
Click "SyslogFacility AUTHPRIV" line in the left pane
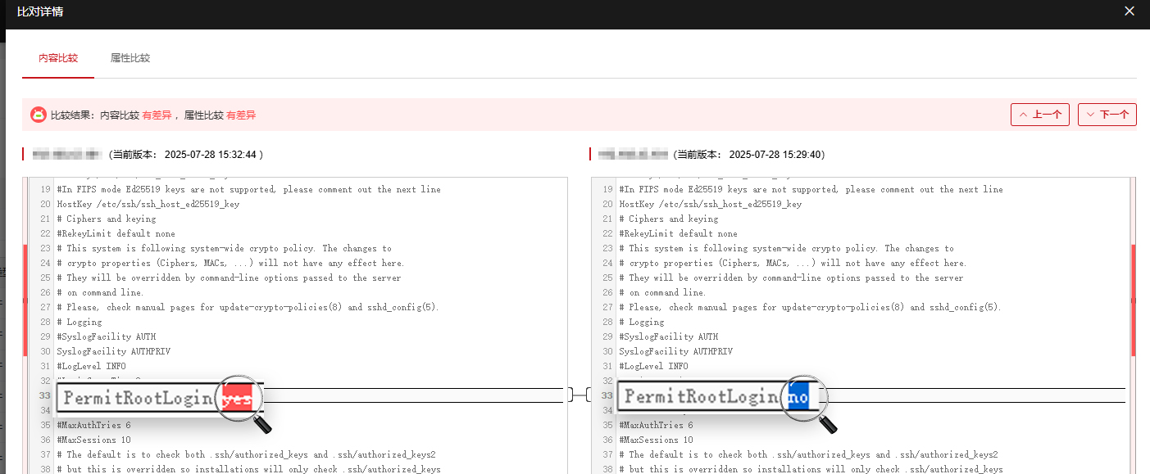pos(107,351)
